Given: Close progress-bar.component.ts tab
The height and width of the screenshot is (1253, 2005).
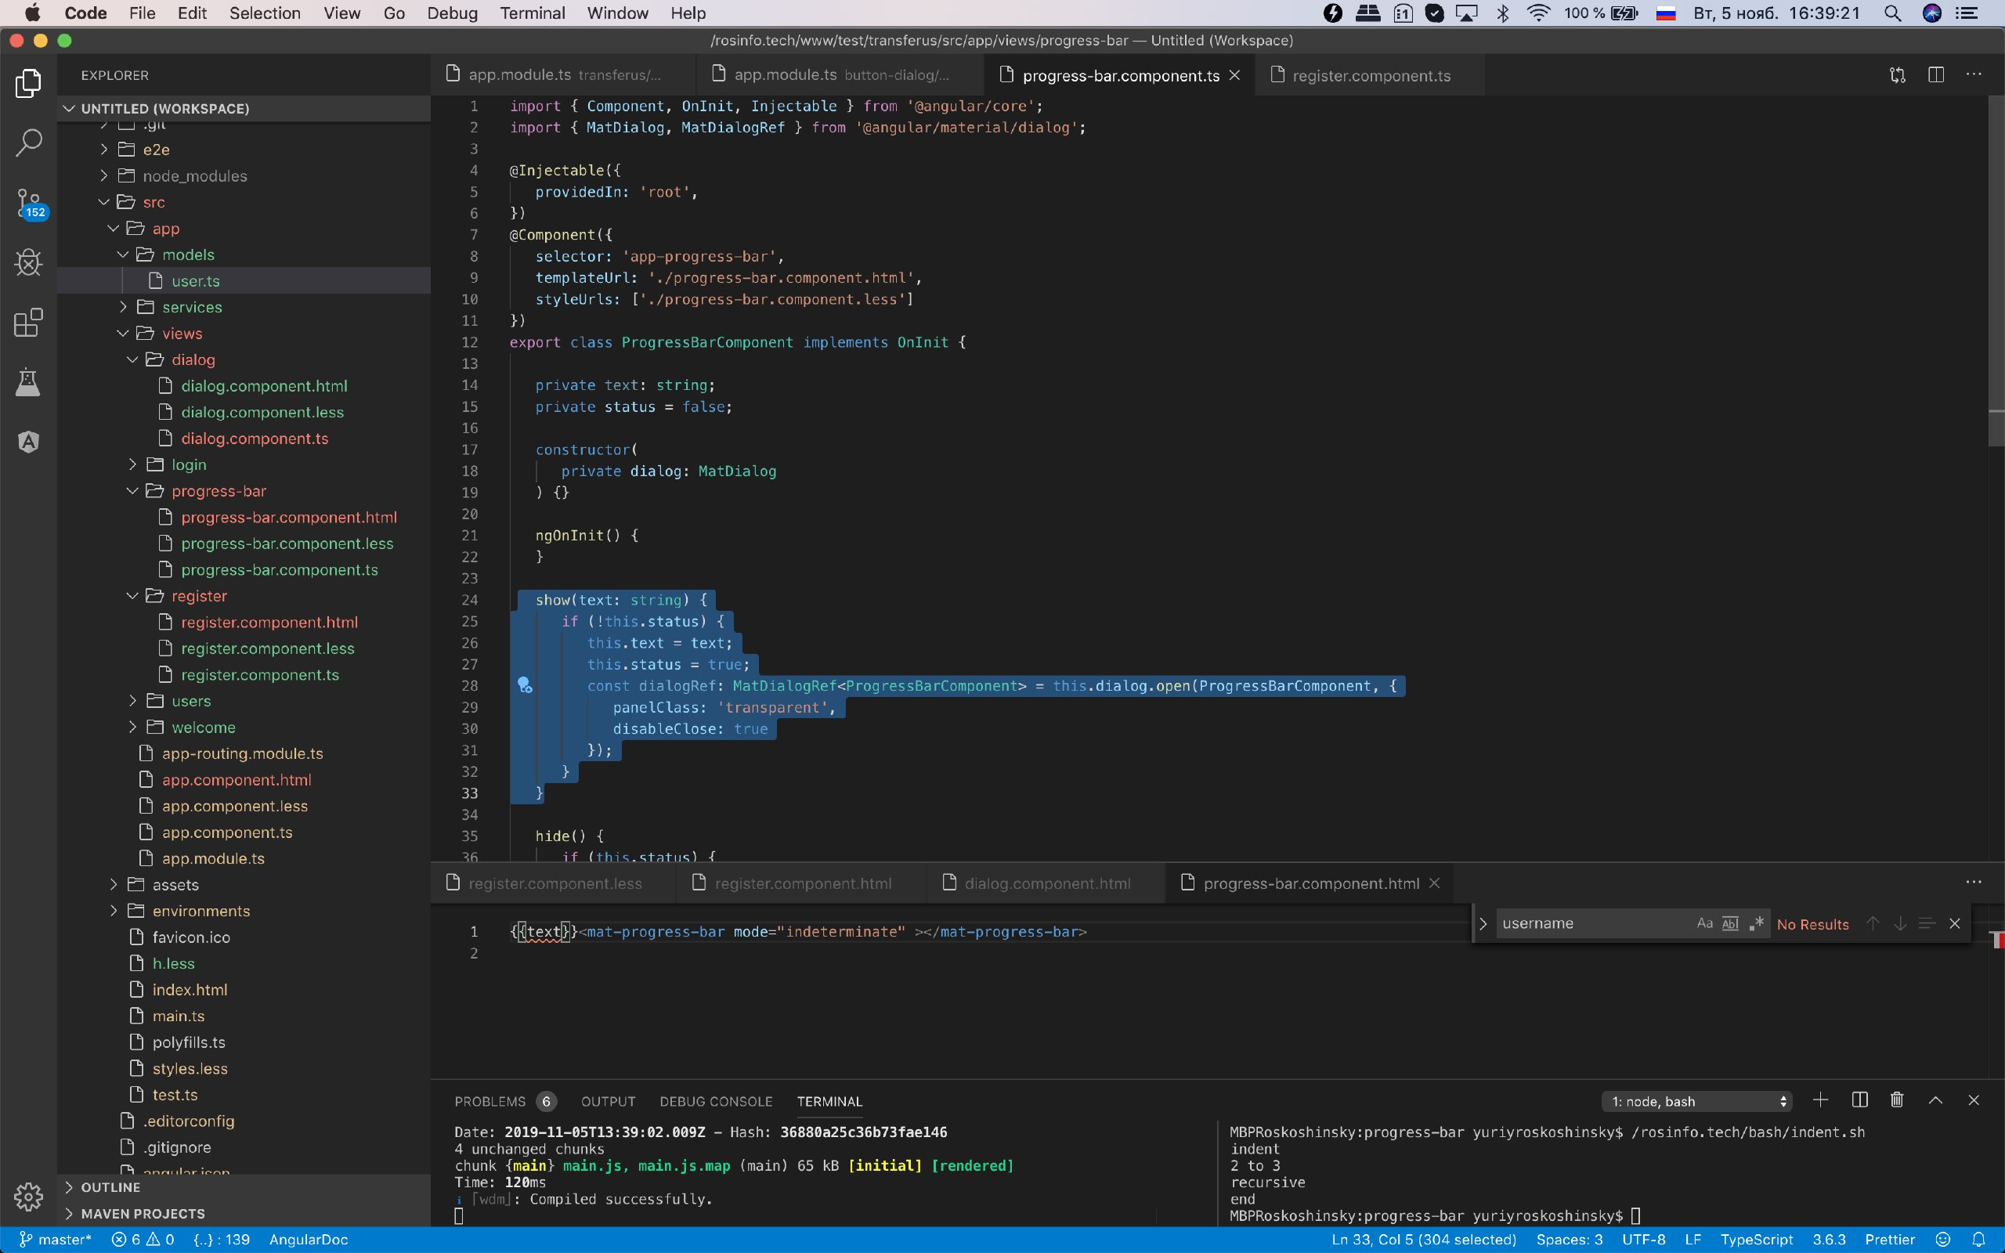Looking at the screenshot, I should pos(1234,75).
